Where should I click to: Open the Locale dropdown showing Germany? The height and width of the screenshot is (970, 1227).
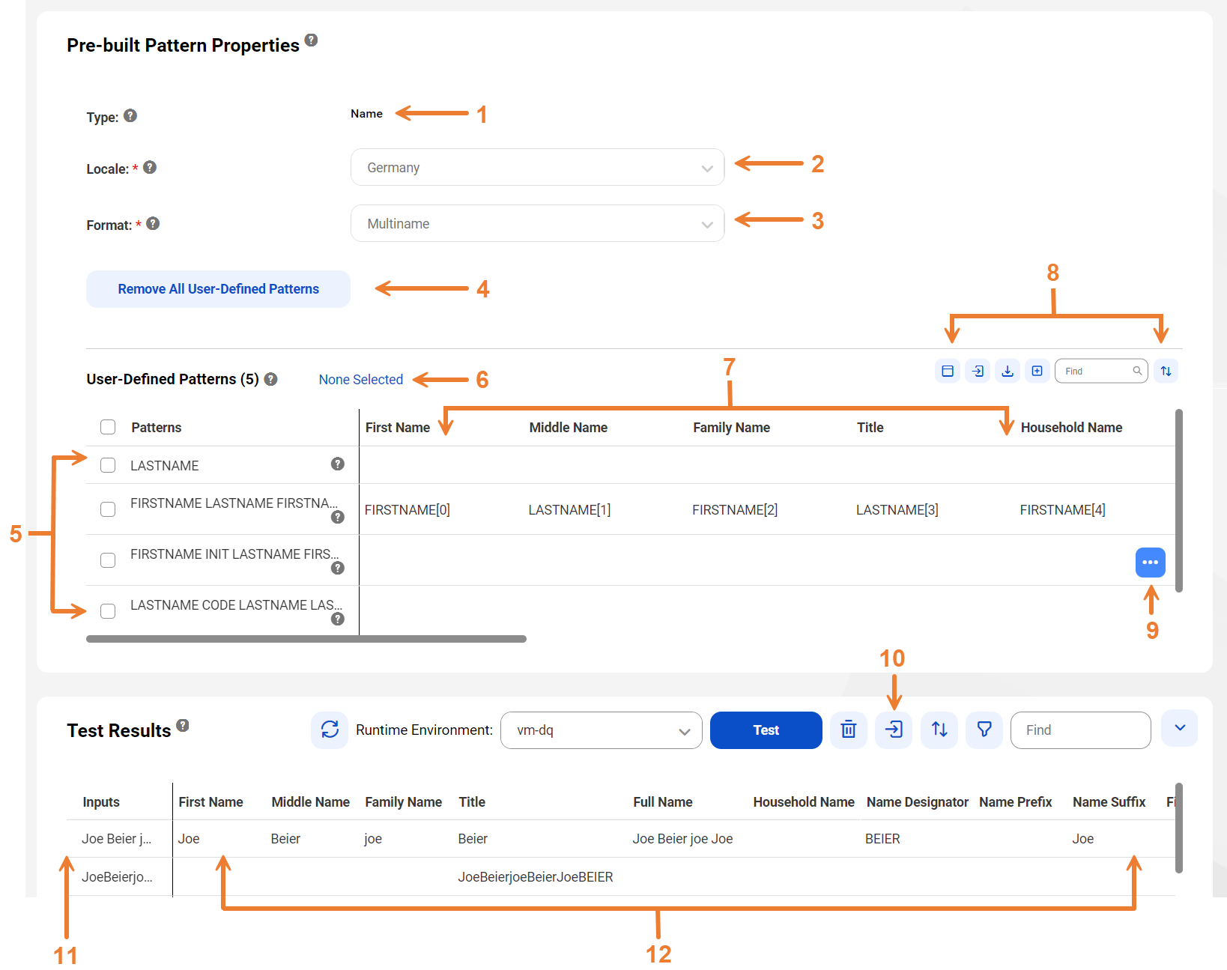537,167
